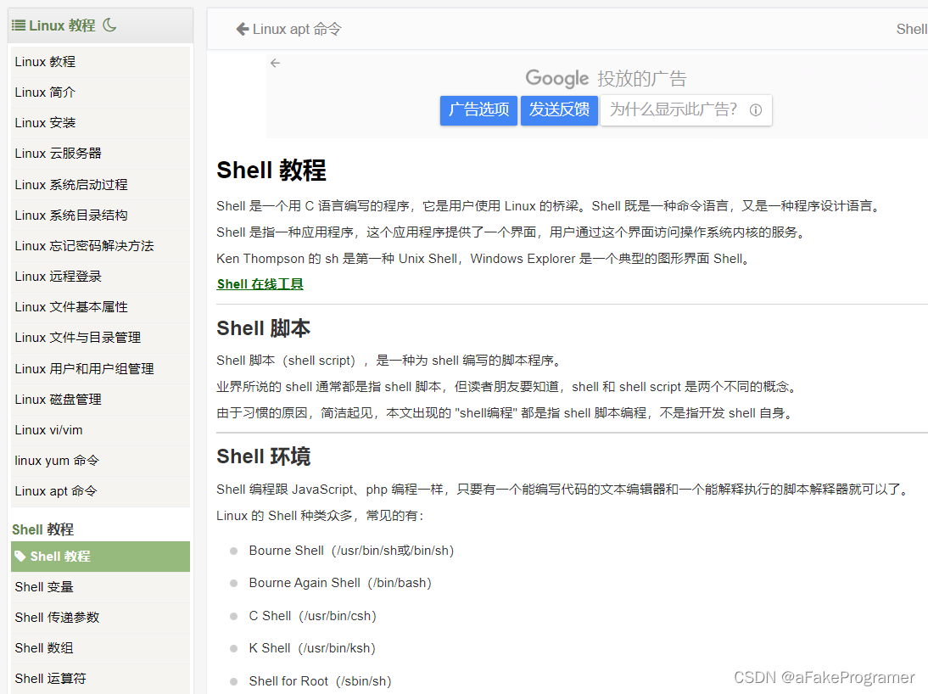Click the small back arrow above the ad
The image size is (928, 694).
275,63
